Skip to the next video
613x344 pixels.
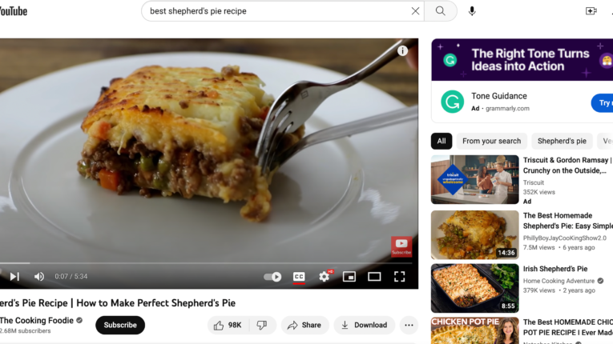tap(14, 277)
